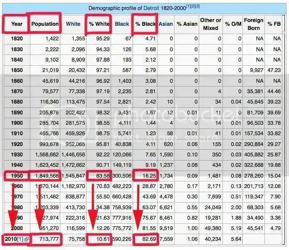This screenshot has width=289, height=250.
Task: Click the [1] citation next to 2010
Action: [x=20, y=239]
